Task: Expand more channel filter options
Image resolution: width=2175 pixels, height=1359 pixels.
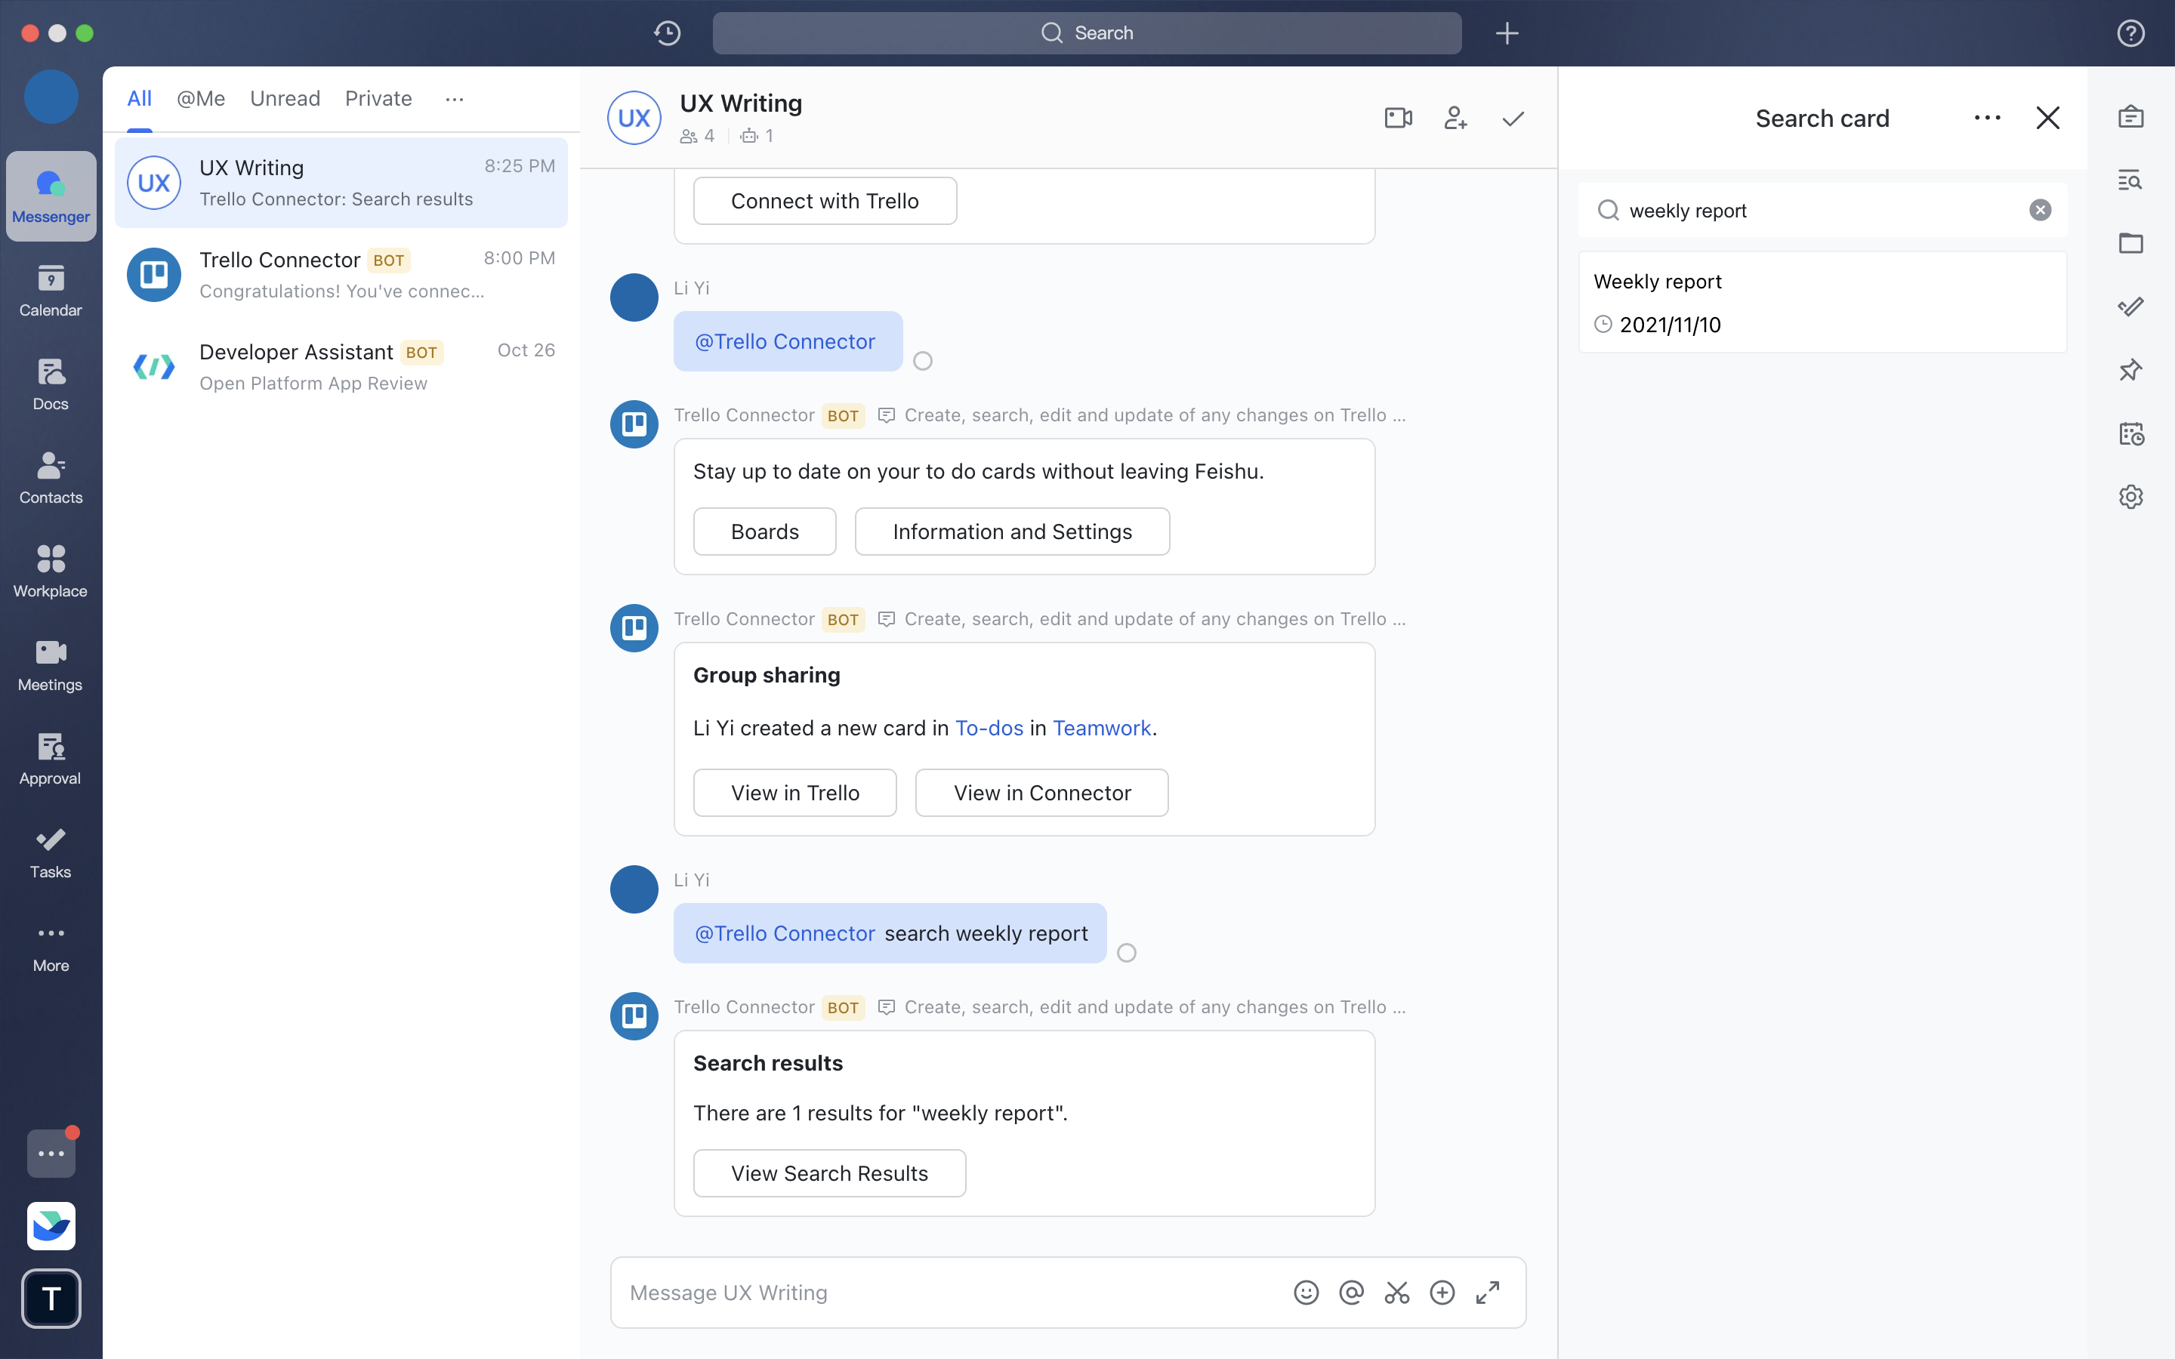Action: pyautogui.click(x=454, y=97)
